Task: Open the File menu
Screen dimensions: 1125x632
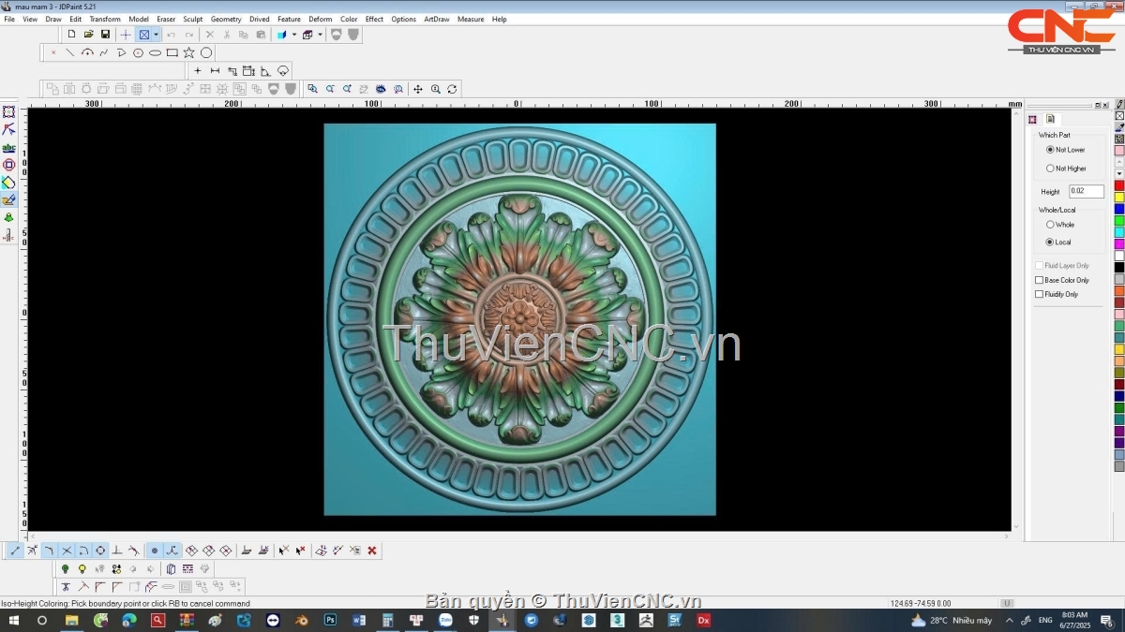Action: tap(9, 19)
